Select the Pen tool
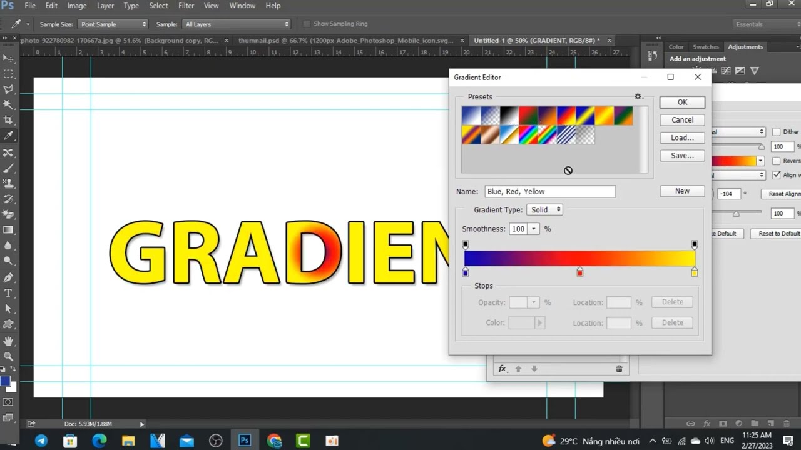 [x=9, y=278]
